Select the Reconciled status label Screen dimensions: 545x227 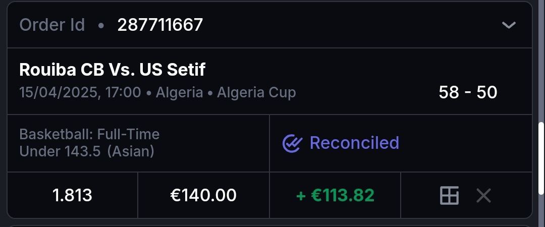coord(354,143)
